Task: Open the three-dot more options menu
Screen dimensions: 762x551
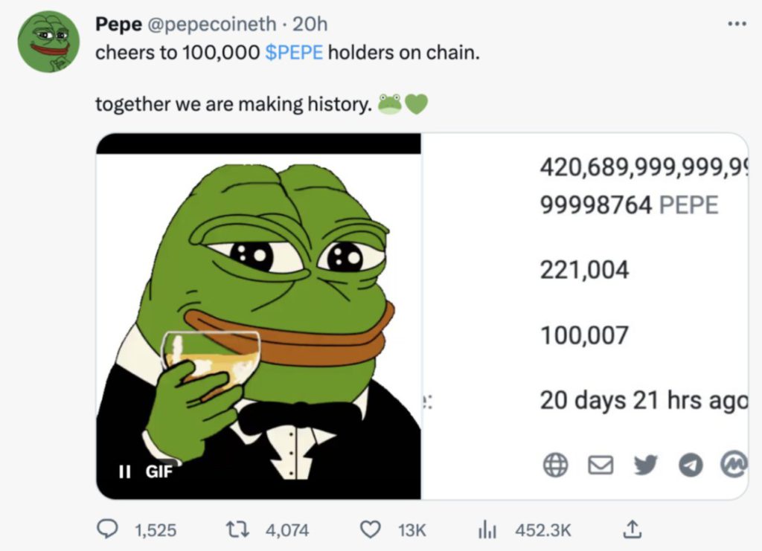Action: 737,23
